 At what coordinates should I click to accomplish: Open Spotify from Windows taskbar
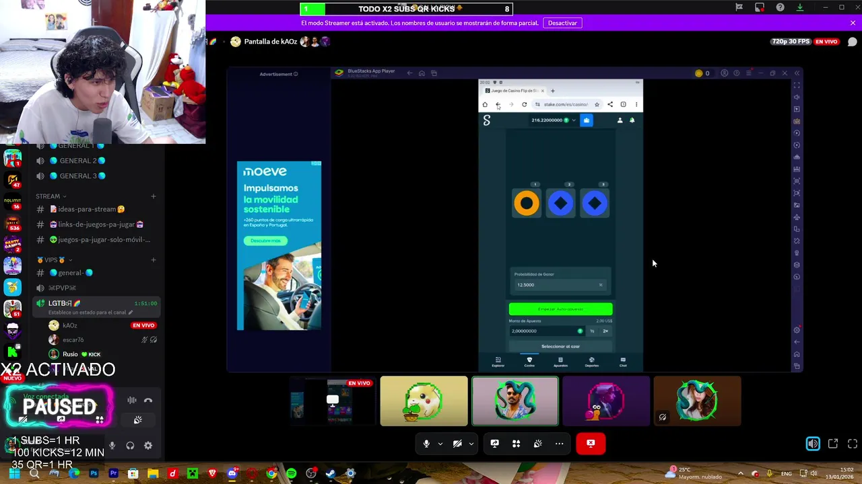tap(291, 474)
